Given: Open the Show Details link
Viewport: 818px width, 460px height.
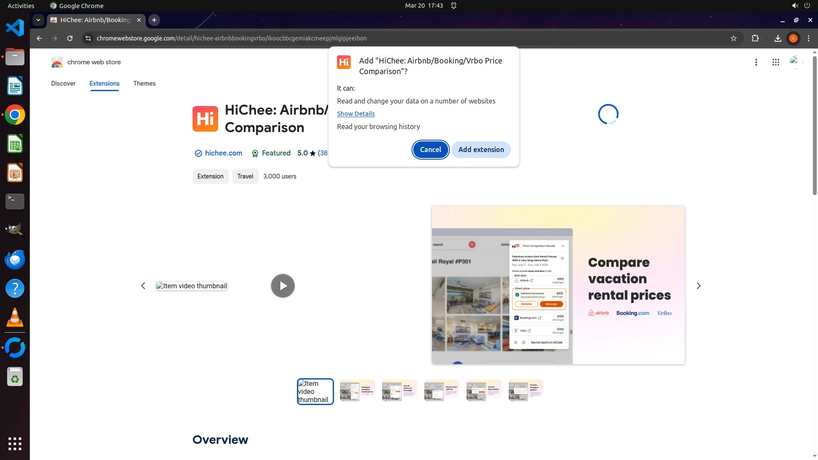Looking at the screenshot, I should point(356,114).
